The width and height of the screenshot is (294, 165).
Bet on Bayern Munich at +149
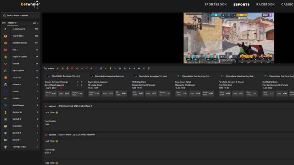click(x=94, y=94)
